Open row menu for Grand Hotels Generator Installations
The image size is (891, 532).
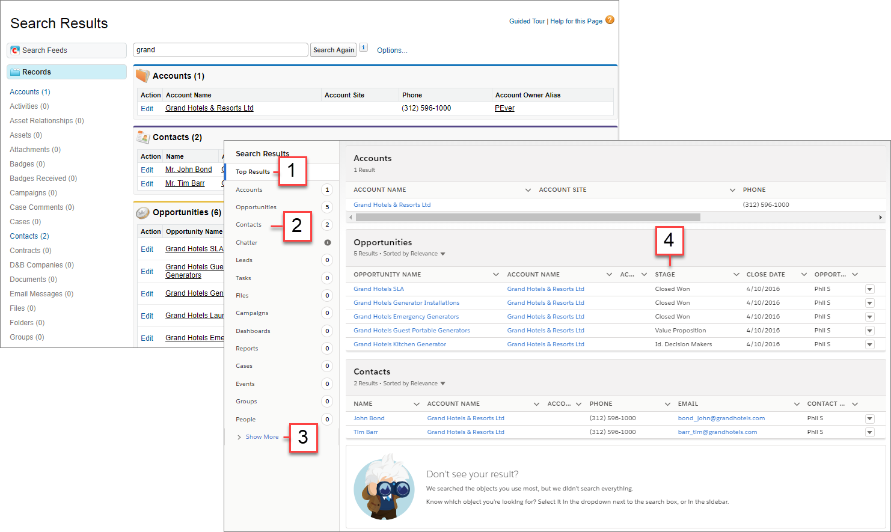click(869, 303)
